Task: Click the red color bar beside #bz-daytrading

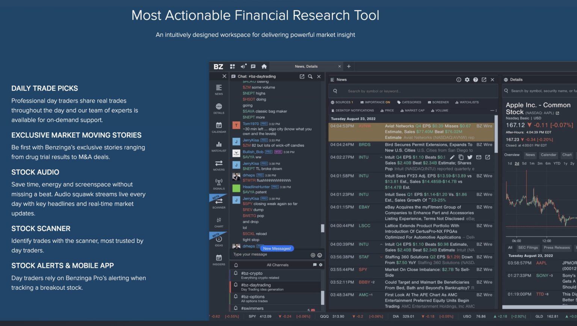Action: [231, 287]
